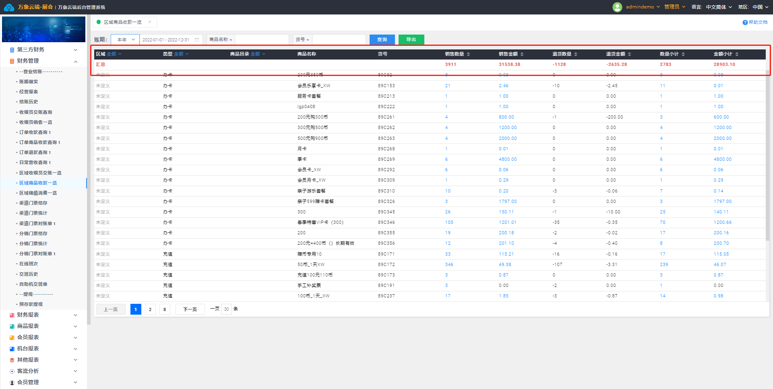773x389 pixels.
Task: Sort by 销售数量 column arrows
Action: coord(468,54)
